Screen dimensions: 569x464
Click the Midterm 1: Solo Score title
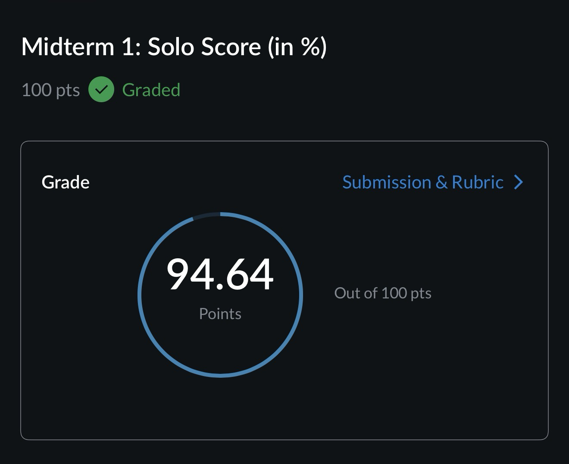[x=174, y=47]
